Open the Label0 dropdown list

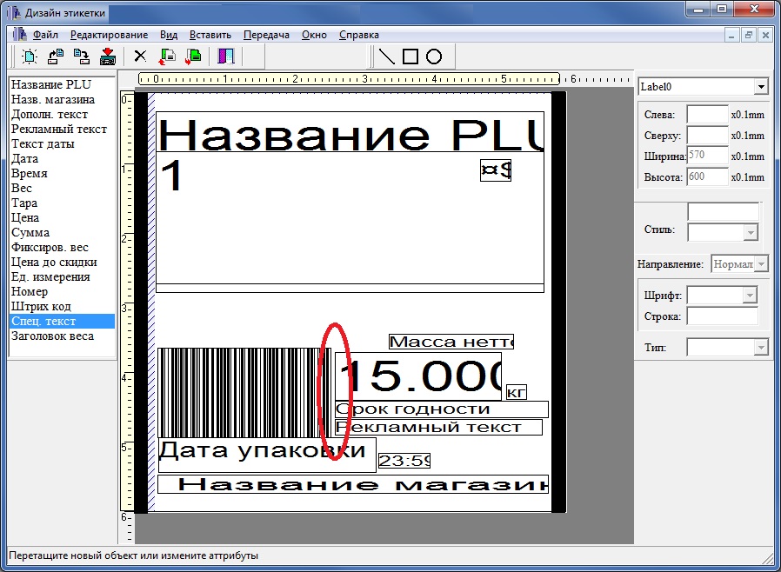[x=761, y=87]
